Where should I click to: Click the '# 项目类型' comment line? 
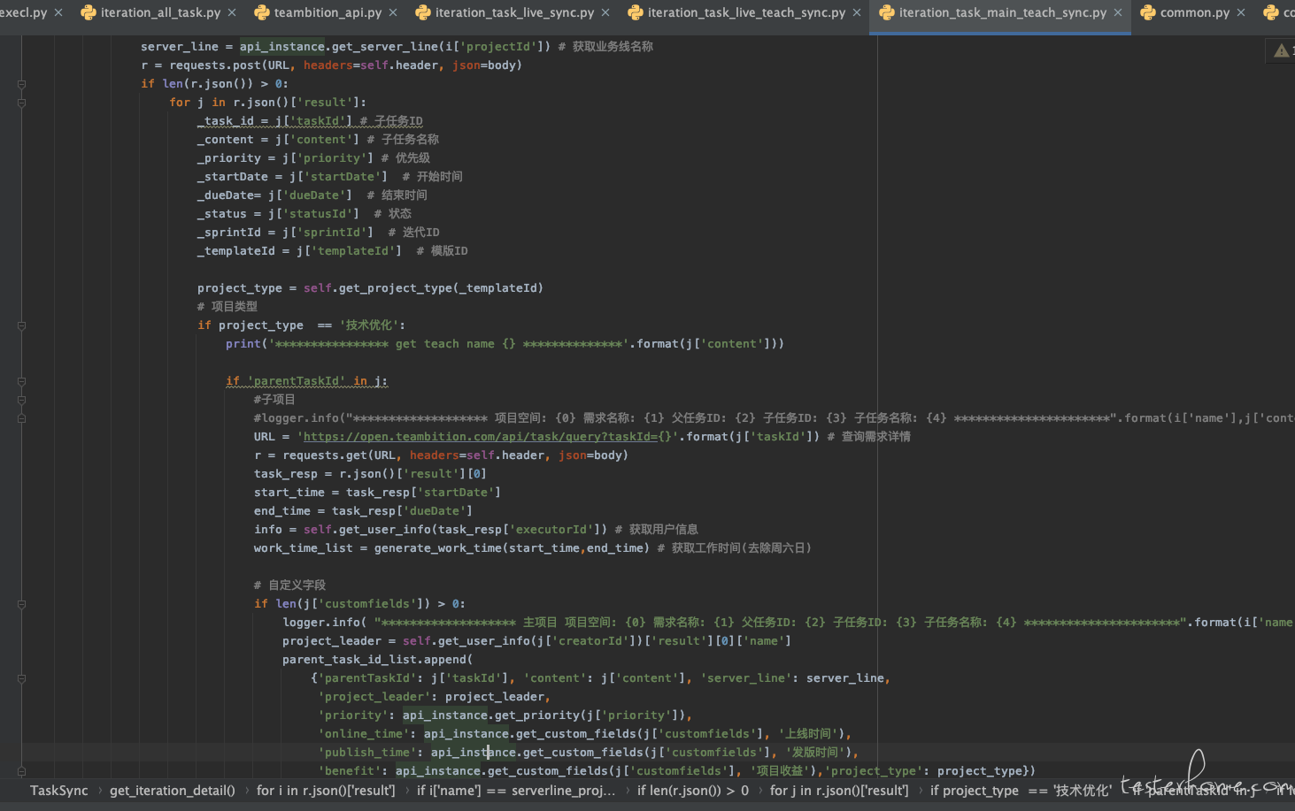[227, 307]
